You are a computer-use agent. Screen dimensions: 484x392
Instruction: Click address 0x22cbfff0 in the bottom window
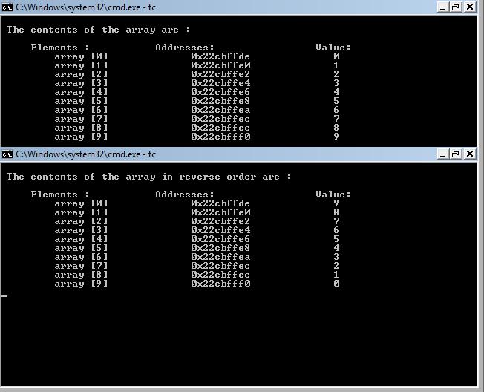[220, 284]
